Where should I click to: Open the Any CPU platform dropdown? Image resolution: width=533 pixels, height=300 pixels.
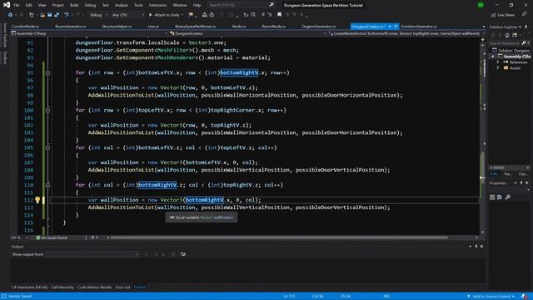coord(127,15)
